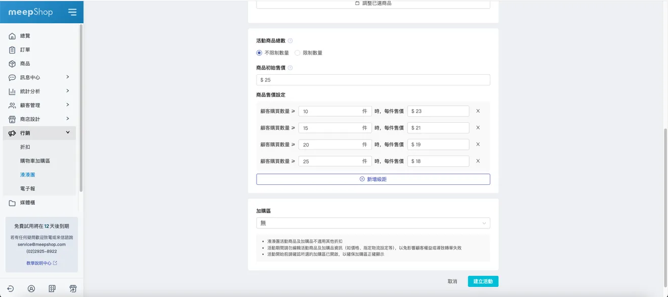This screenshot has height=297, width=668.
Task: Collapse sidebar with the hamburger menu icon
Action: point(72,12)
